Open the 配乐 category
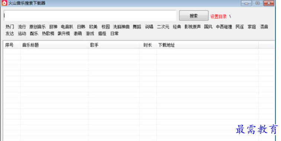 coord(34,34)
